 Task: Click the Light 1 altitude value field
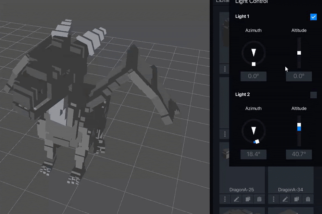[x=299, y=76]
